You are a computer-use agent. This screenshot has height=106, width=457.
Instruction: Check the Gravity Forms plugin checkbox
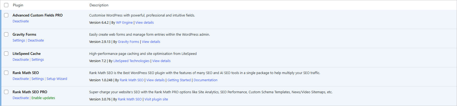point(6,34)
